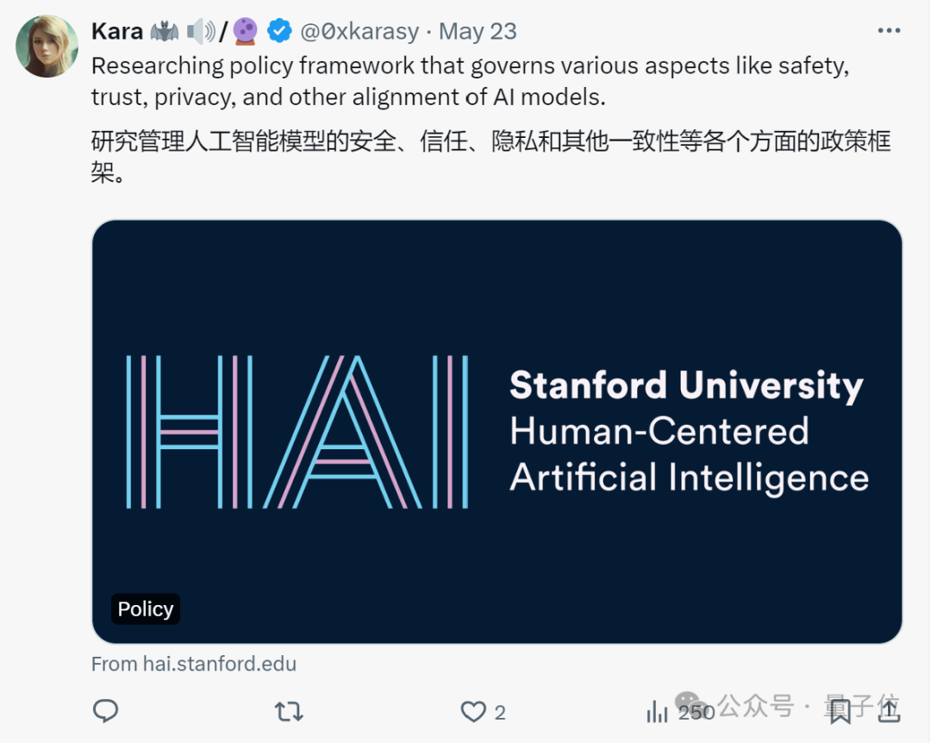Click the May 23 timestamp
This screenshot has height=743, width=931.
(478, 32)
